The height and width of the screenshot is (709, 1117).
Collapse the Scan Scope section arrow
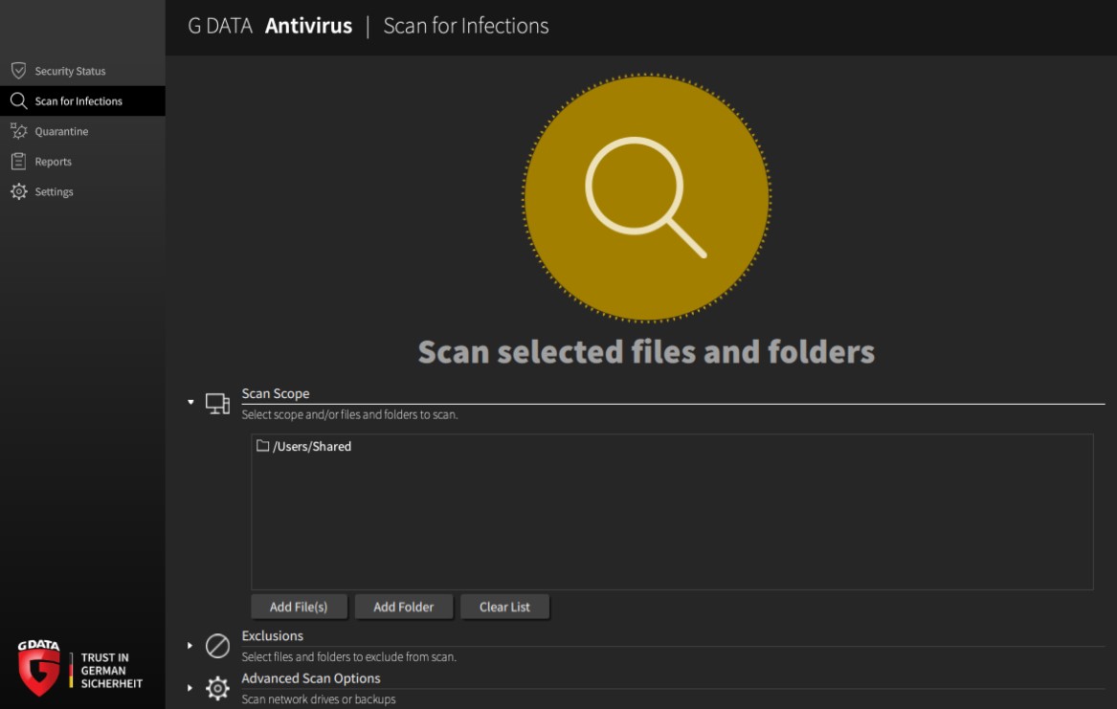190,402
